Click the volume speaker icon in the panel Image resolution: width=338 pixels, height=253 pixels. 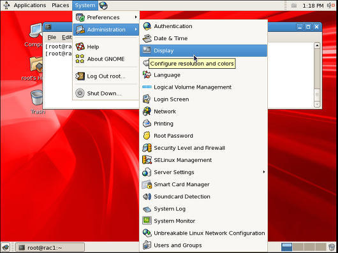331,5
